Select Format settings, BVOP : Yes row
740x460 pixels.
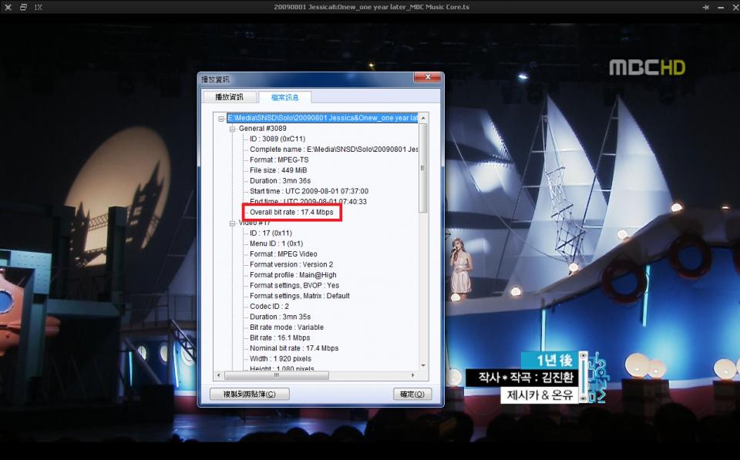pos(294,285)
